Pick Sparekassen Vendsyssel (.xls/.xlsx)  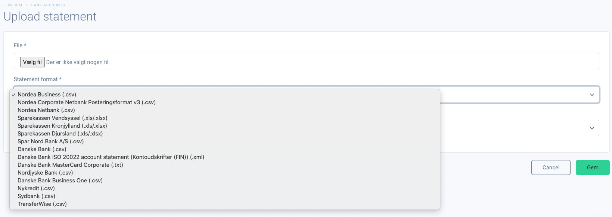[225, 118]
